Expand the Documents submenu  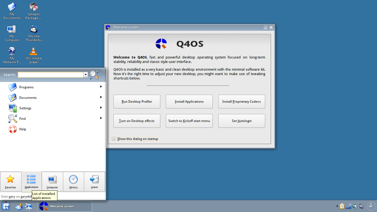pos(101,97)
